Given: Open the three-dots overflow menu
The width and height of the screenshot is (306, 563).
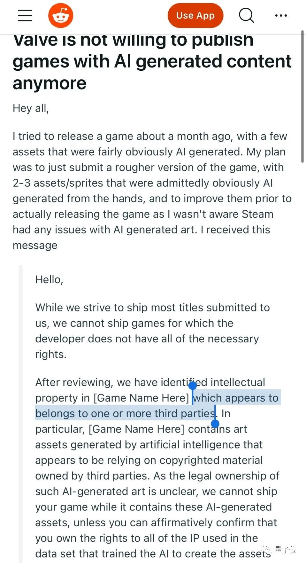Looking at the screenshot, I should [281, 15].
